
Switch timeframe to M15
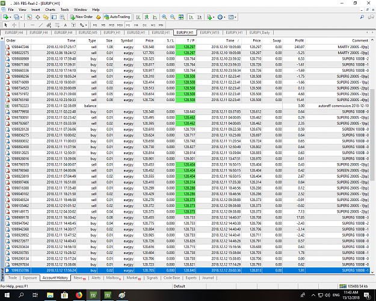pyautogui.click(x=111, y=25)
